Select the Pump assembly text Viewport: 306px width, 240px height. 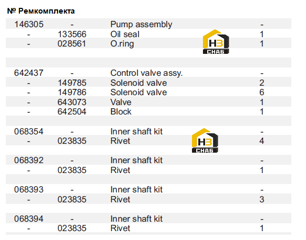141,25
